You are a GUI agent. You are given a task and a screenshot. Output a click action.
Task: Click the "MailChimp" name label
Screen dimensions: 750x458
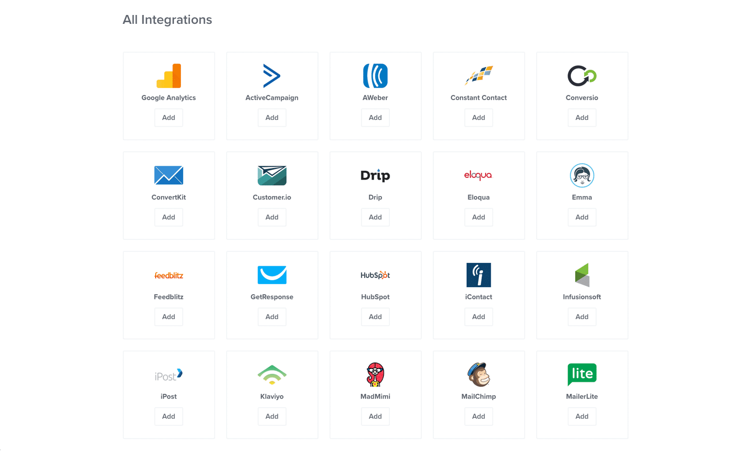pos(479,397)
